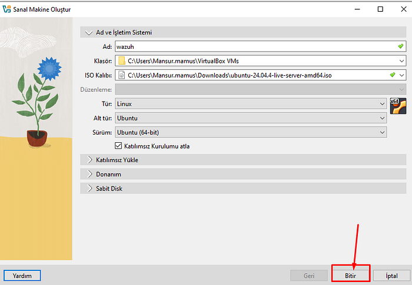Toggle the Katılımsız Kurulumu atla checkbox
The image size is (412, 285).
click(118, 146)
